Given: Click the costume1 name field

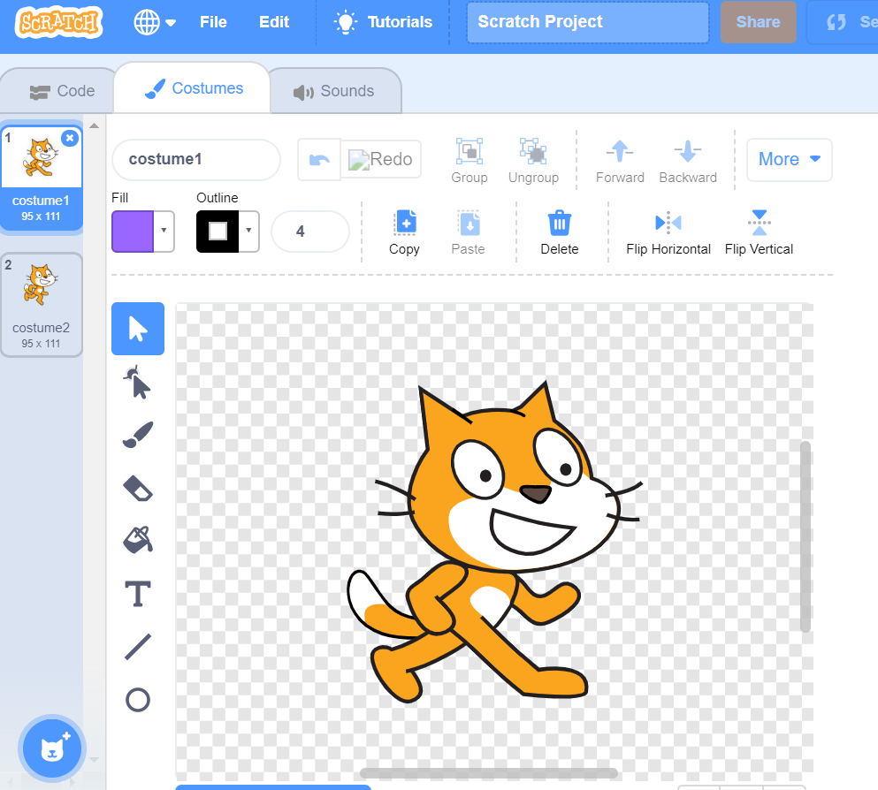Looking at the screenshot, I should coord(195,159).
